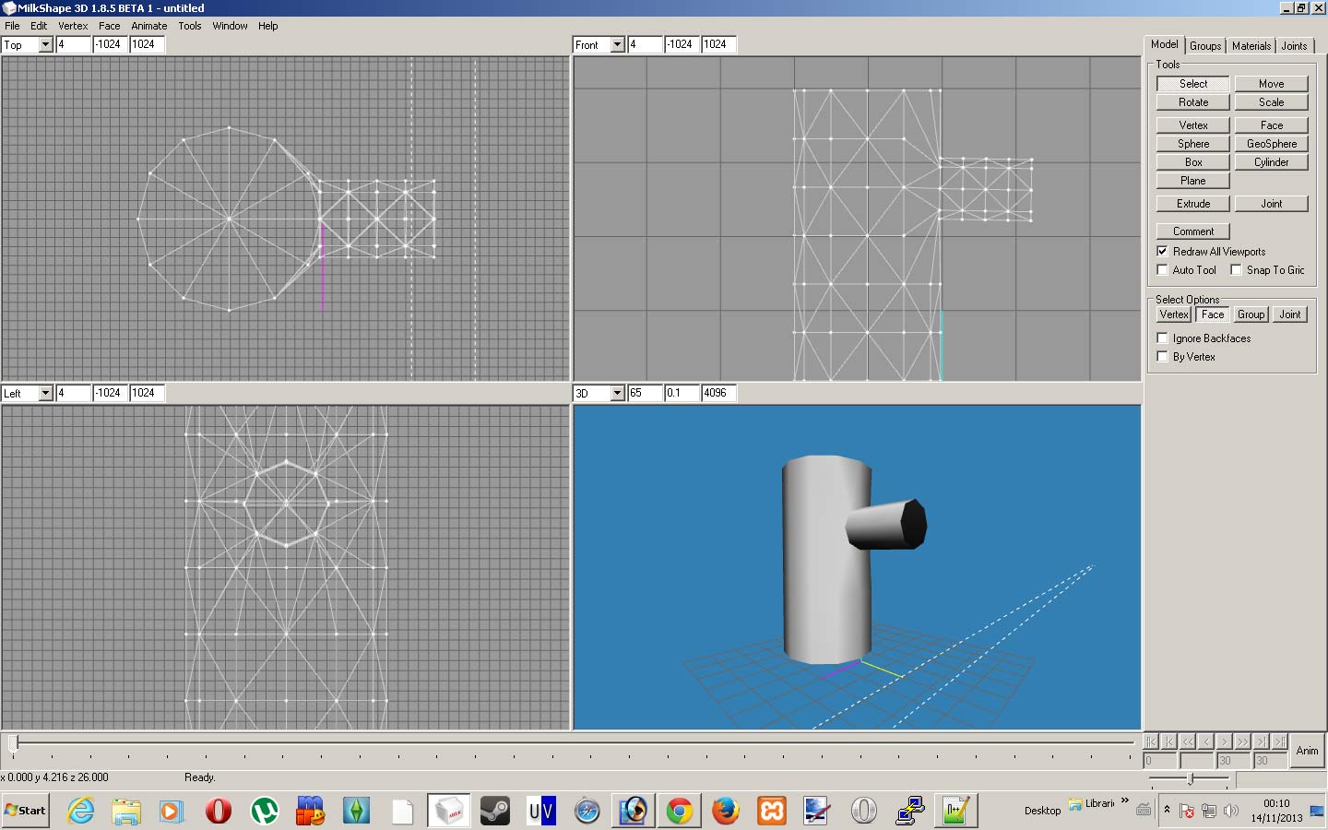Click the MilkShape 3D taskbar icon
The height and width of the screenshot is (830, 1328).
(x=449, y=811)
